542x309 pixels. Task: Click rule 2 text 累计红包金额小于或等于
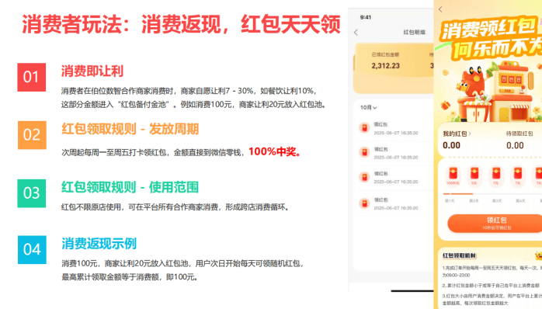point(491,286)
